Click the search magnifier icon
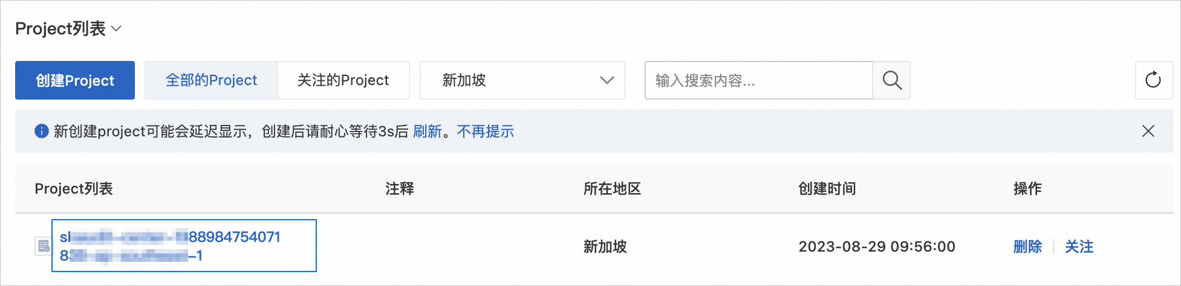This screenshot has width=1181, height=286. 892,80
